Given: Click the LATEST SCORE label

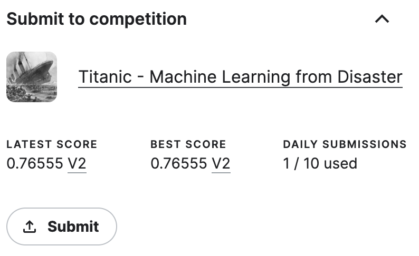Looking at the screenshot, I should pyautogui.click(x=52, y=144).
